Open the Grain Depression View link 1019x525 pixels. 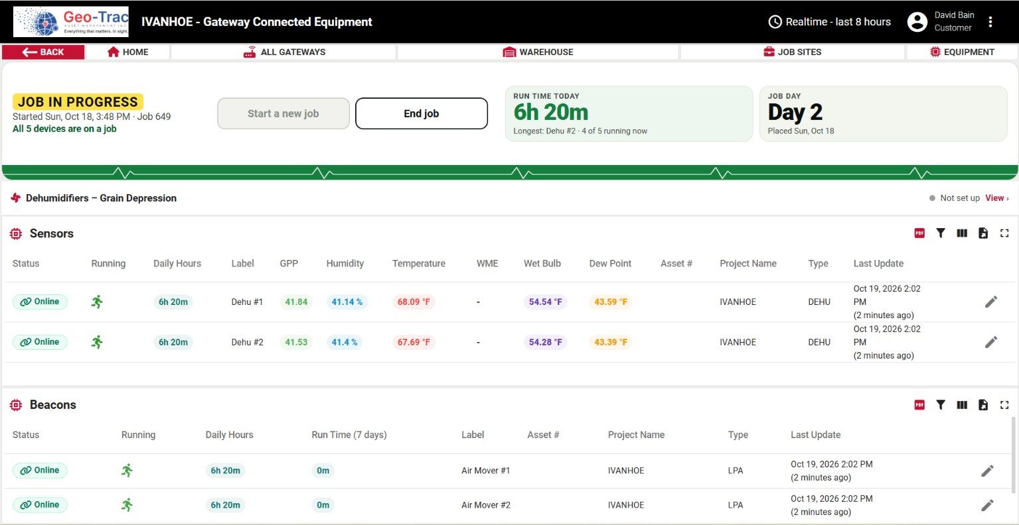pos(996,198)
